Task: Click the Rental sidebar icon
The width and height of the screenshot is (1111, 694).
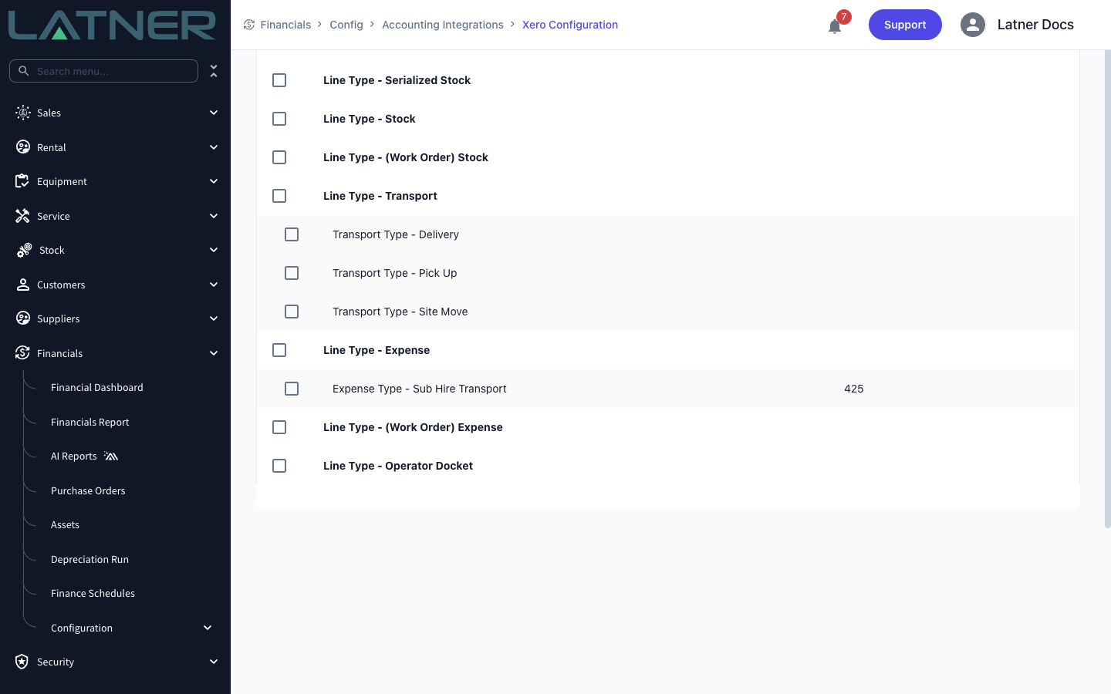Action: pyautogui.click(x=23, y=147)
